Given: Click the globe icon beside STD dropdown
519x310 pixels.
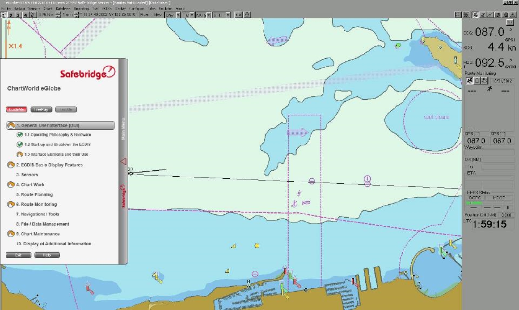Looking at the screenshot, I should (x=247, y=14).
